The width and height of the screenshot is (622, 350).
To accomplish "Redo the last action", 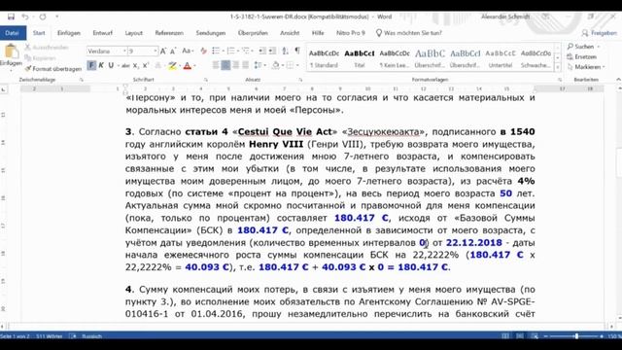I will click(43, 17).
